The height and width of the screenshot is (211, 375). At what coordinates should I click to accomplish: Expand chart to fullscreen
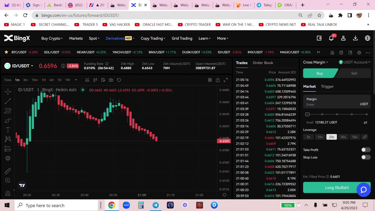(226, 80)
